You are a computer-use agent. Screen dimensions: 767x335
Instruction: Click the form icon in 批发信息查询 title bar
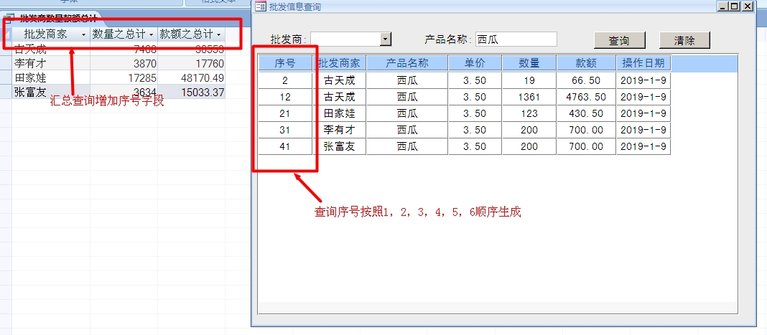click(x=261, y=7)
